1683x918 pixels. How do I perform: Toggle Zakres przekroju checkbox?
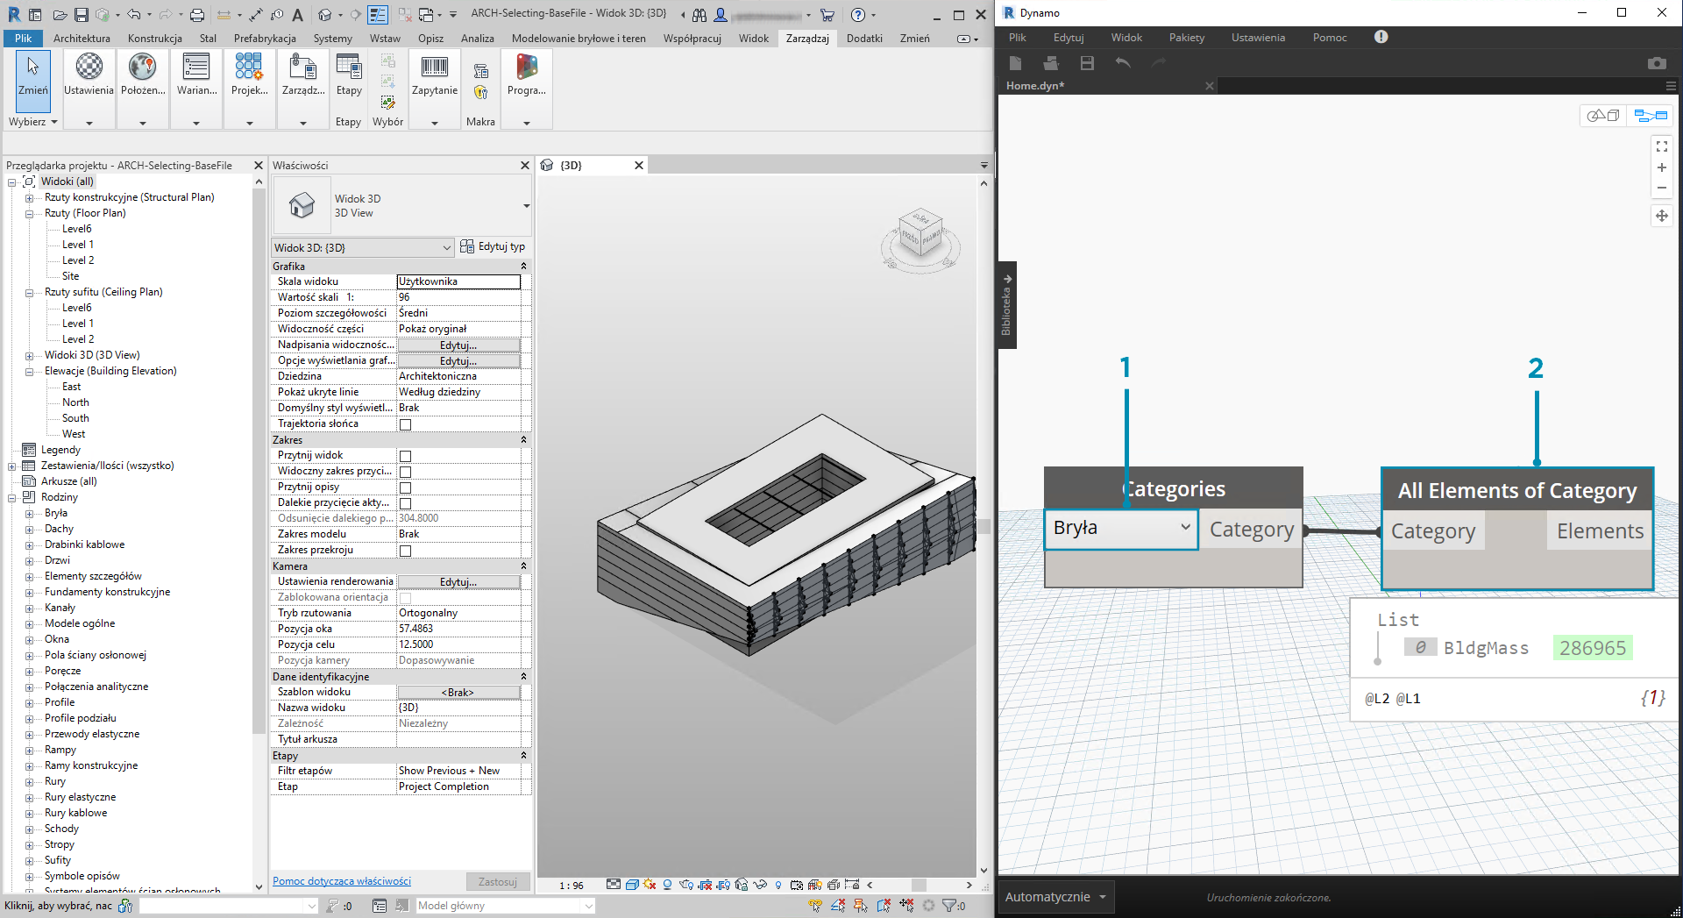click(x=405, y=551)
